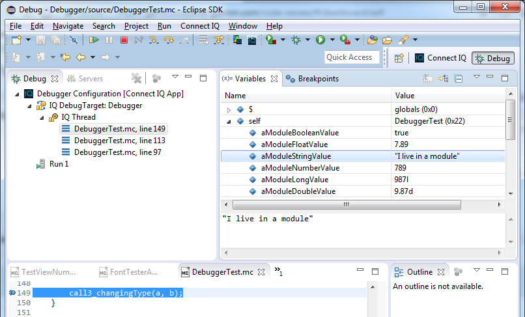Click the value 9.87d of aModuleDoubleValue
Viewport: 525px width, 317px height.
tap(403, 191)
